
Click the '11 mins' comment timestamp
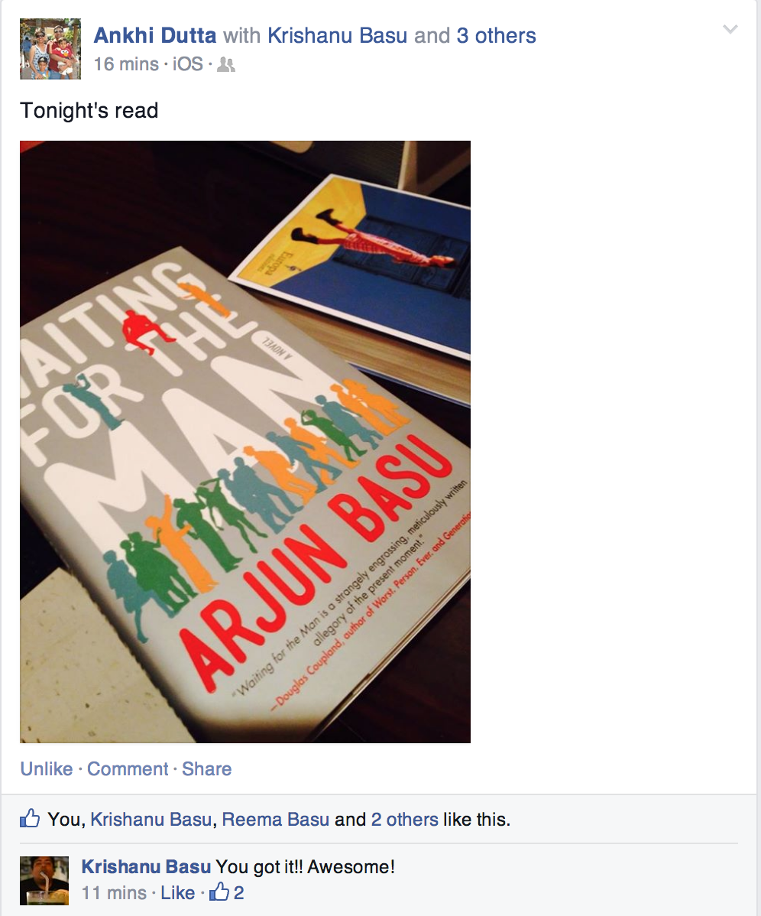[x=114, y=892]
